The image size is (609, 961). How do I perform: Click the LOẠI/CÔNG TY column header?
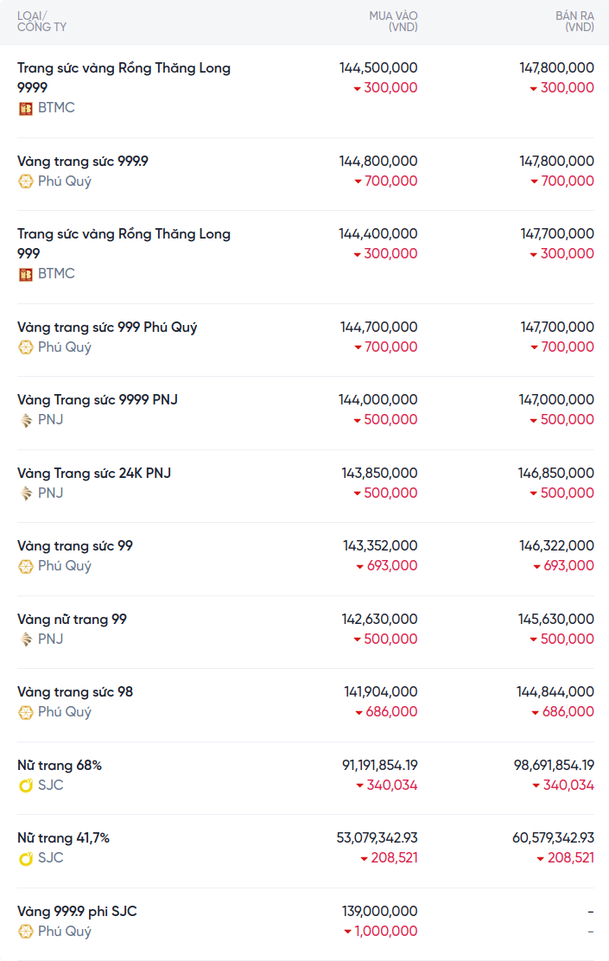[x=41, y=22]
